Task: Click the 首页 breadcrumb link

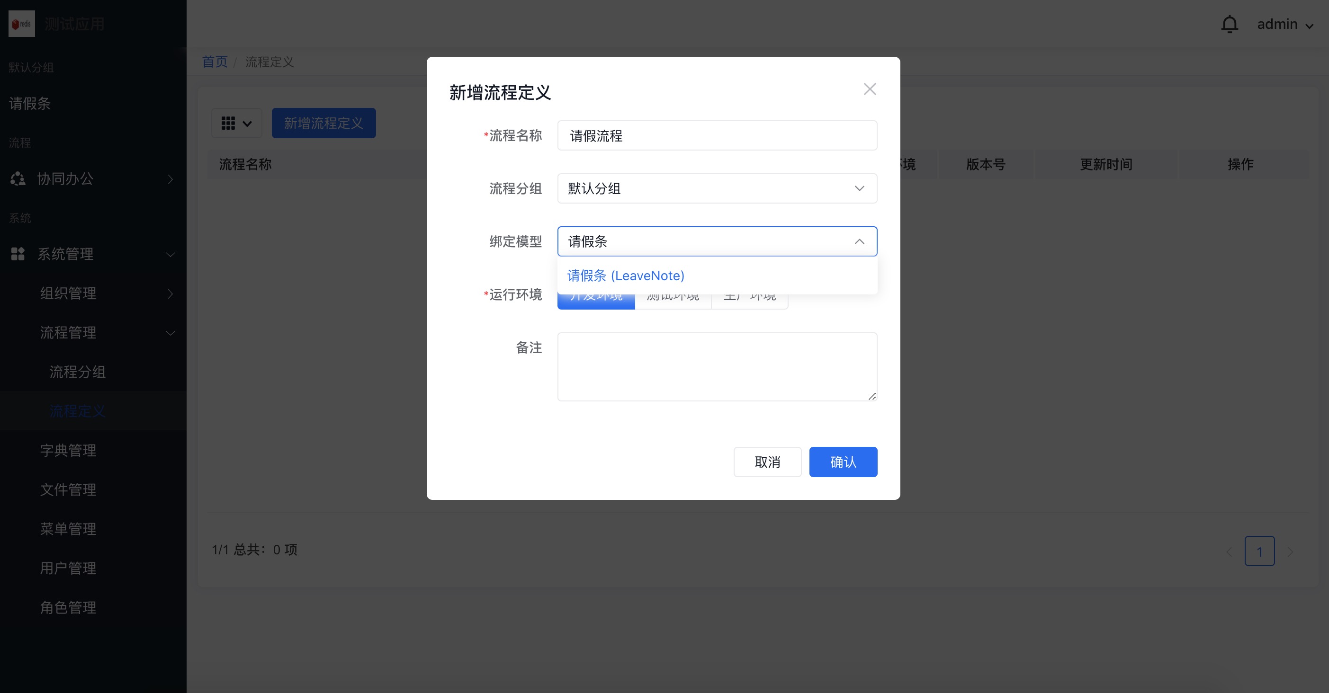Action: 214,62
